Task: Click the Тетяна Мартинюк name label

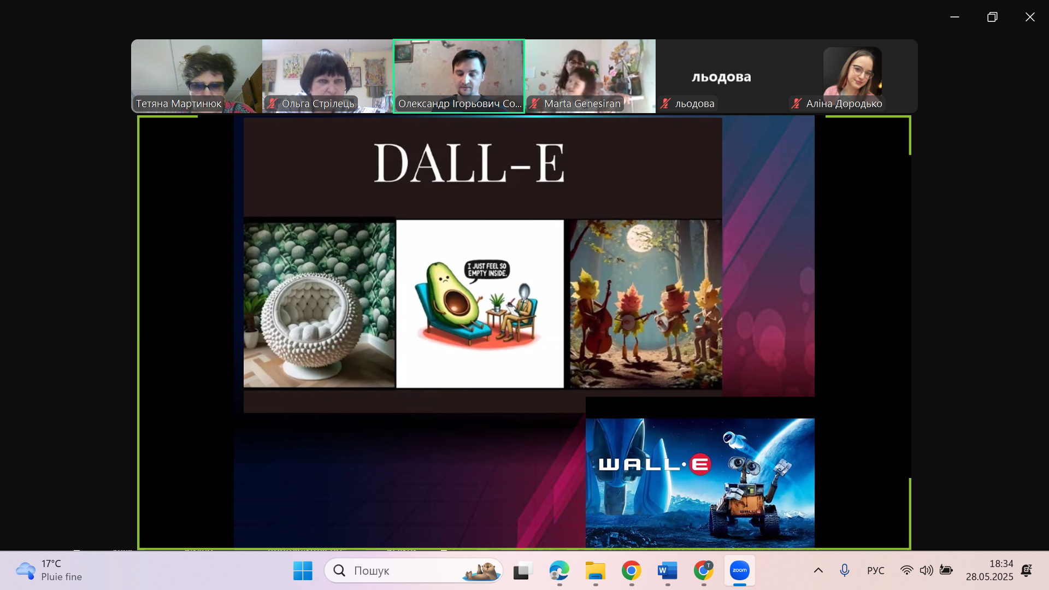Action: pyautogui.click(x=179, y=103)
